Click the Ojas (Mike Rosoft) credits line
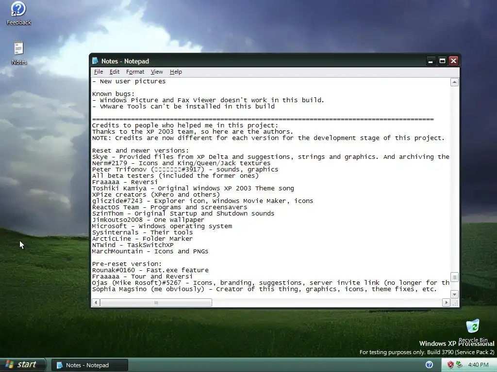This screenshot has height=372, width=497. pos(271,283)
